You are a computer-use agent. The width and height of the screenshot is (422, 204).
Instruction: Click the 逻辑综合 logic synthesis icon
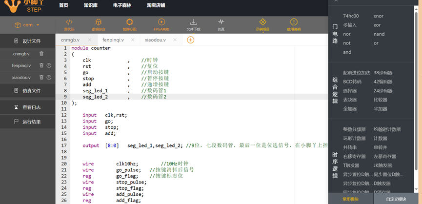pyautogui.click(x=99, y=22)
